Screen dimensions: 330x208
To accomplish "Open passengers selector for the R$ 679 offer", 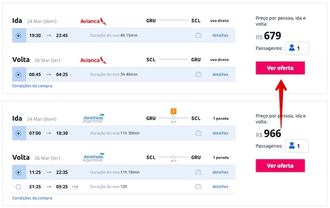I will coord(297,48).
